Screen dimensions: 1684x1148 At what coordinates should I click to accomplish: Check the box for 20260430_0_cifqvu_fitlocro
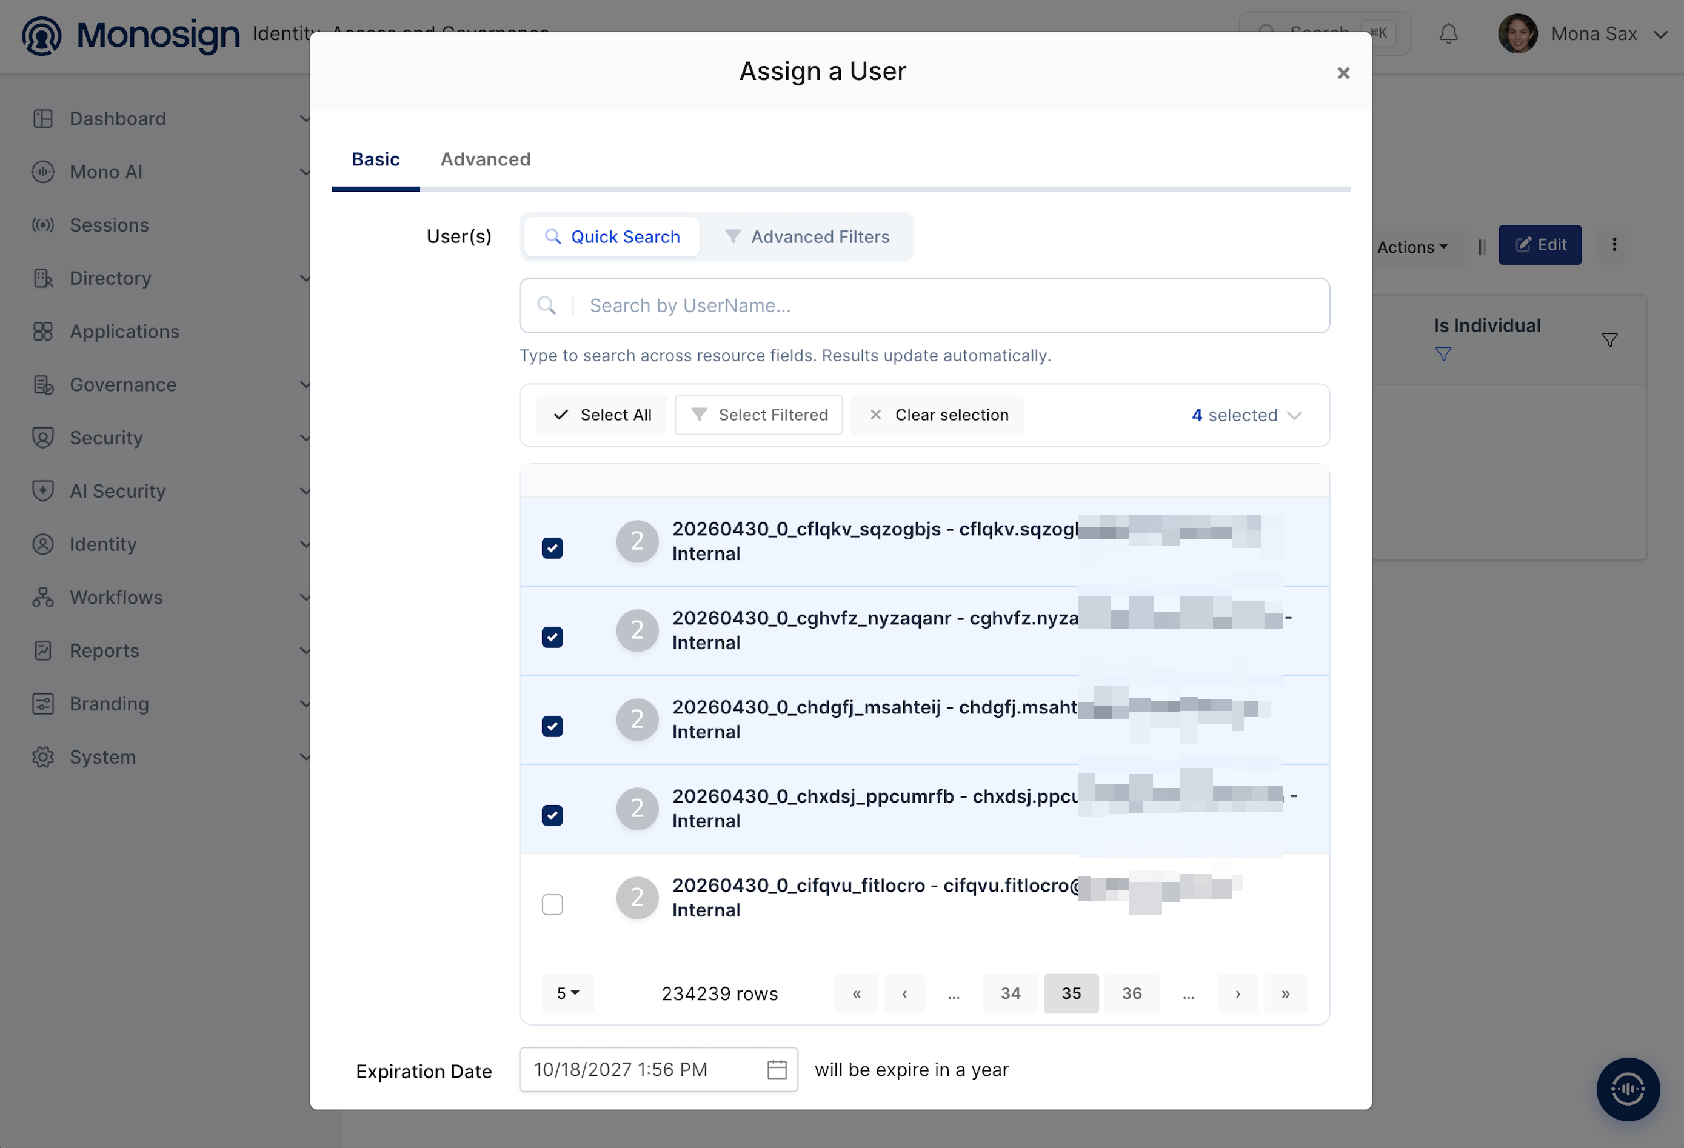[552, 904]
